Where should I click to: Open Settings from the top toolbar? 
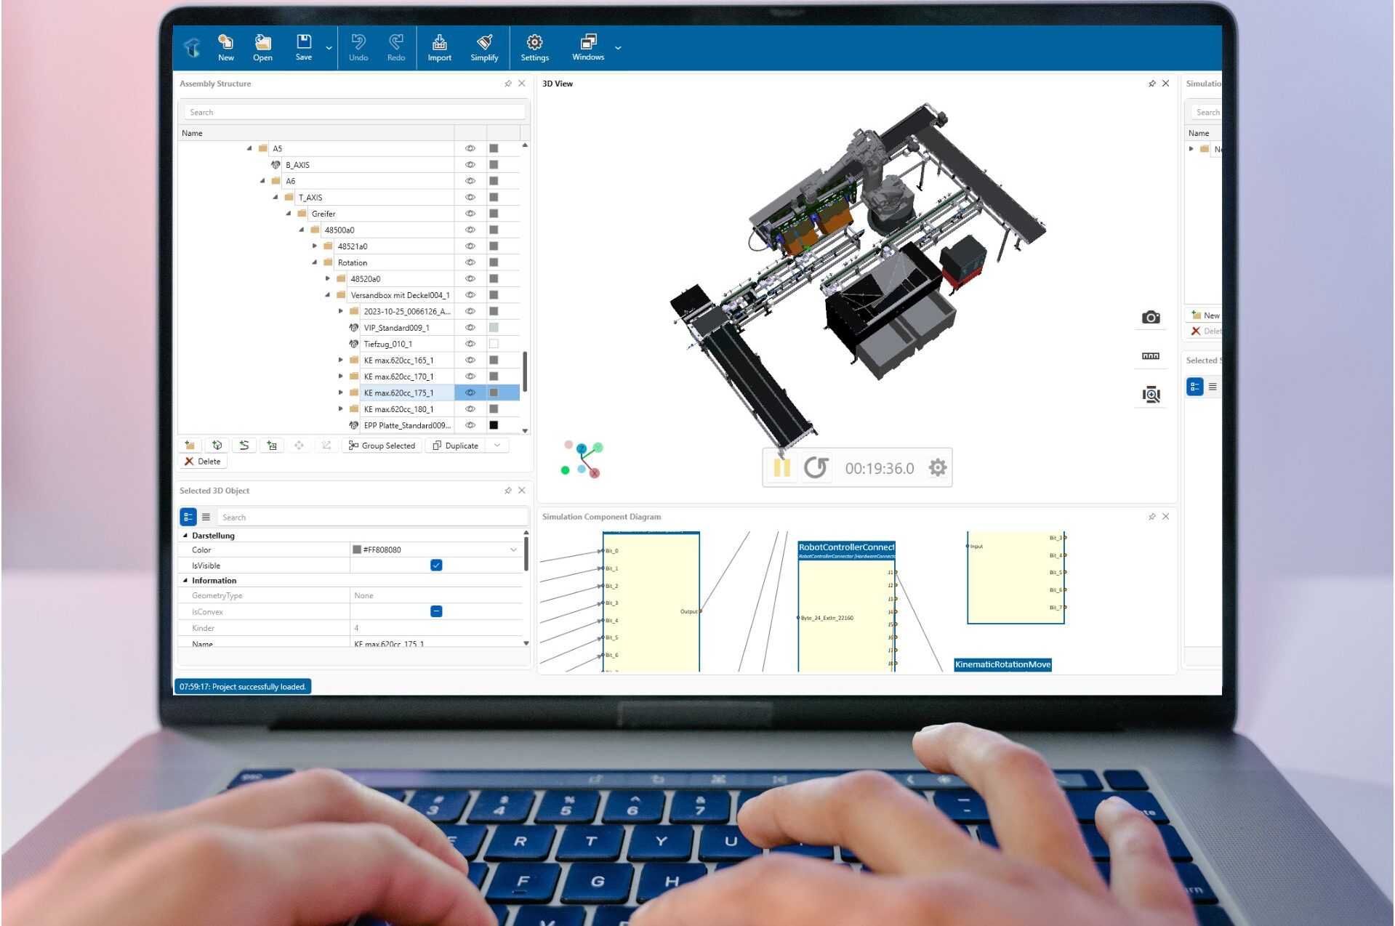pyautogui.click(x=534, y=47)
